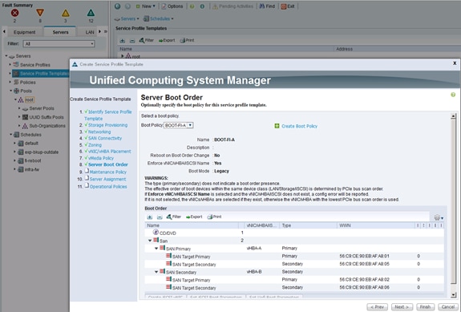Go to Operational Policies step
This screenshot has height=312, width=461.
point(108,186)
